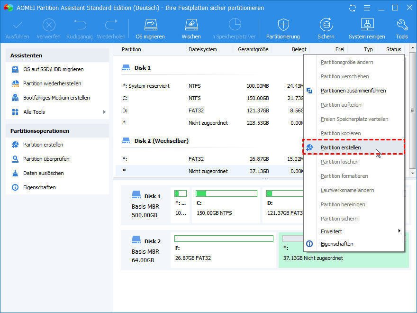Click the Partition column header

[x=131, y=49]
